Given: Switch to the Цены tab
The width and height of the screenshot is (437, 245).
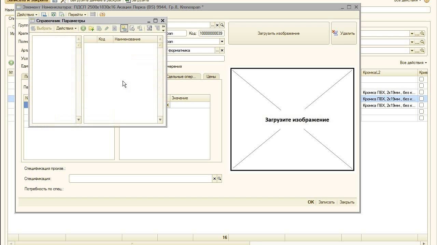Looking at the screenshot, I should pos(211,77).
